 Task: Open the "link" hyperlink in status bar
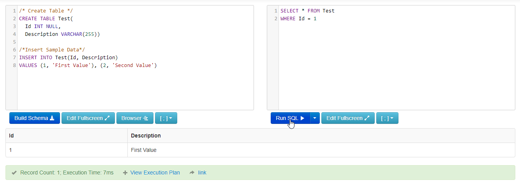202,173
